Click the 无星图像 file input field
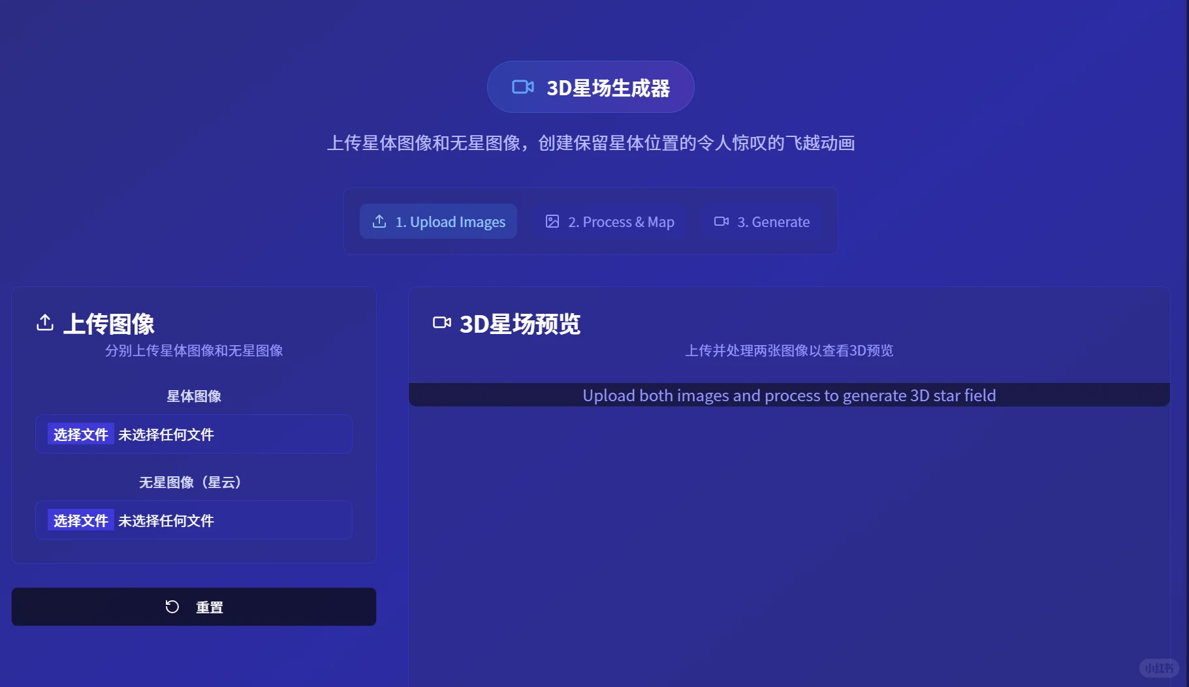 coord(194,520)
